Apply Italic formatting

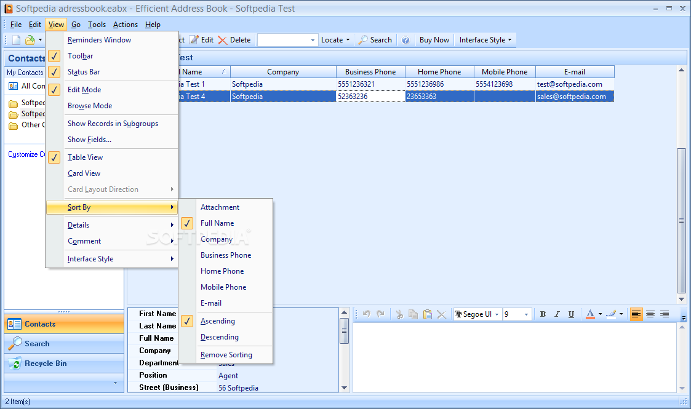(557, 314)
